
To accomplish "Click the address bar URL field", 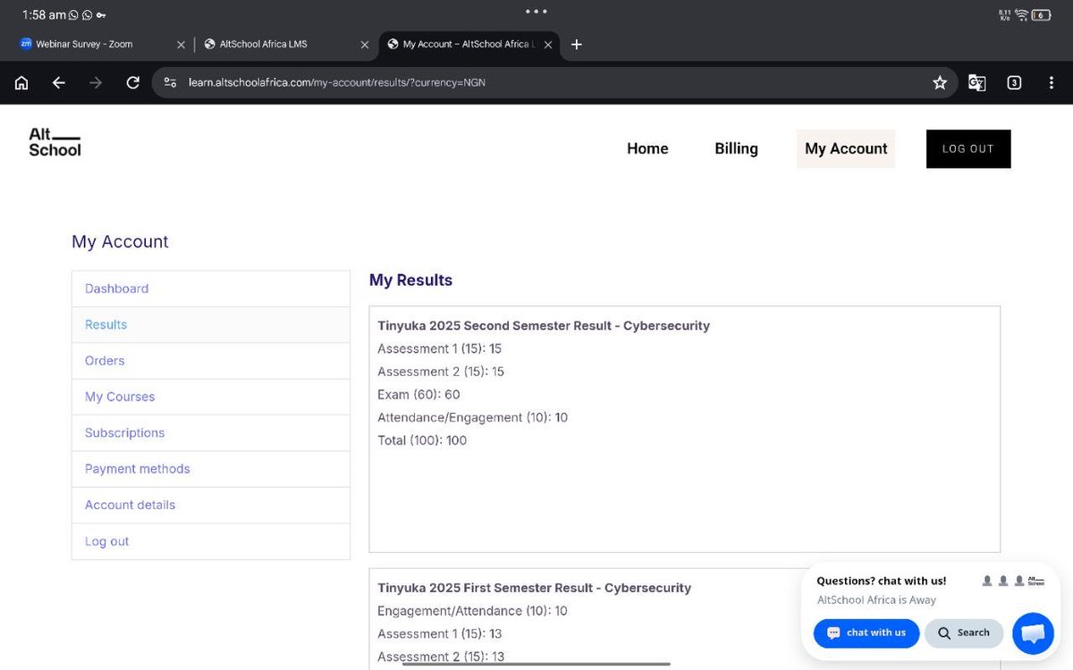I will pyautogui.click(x=554, y=82).
